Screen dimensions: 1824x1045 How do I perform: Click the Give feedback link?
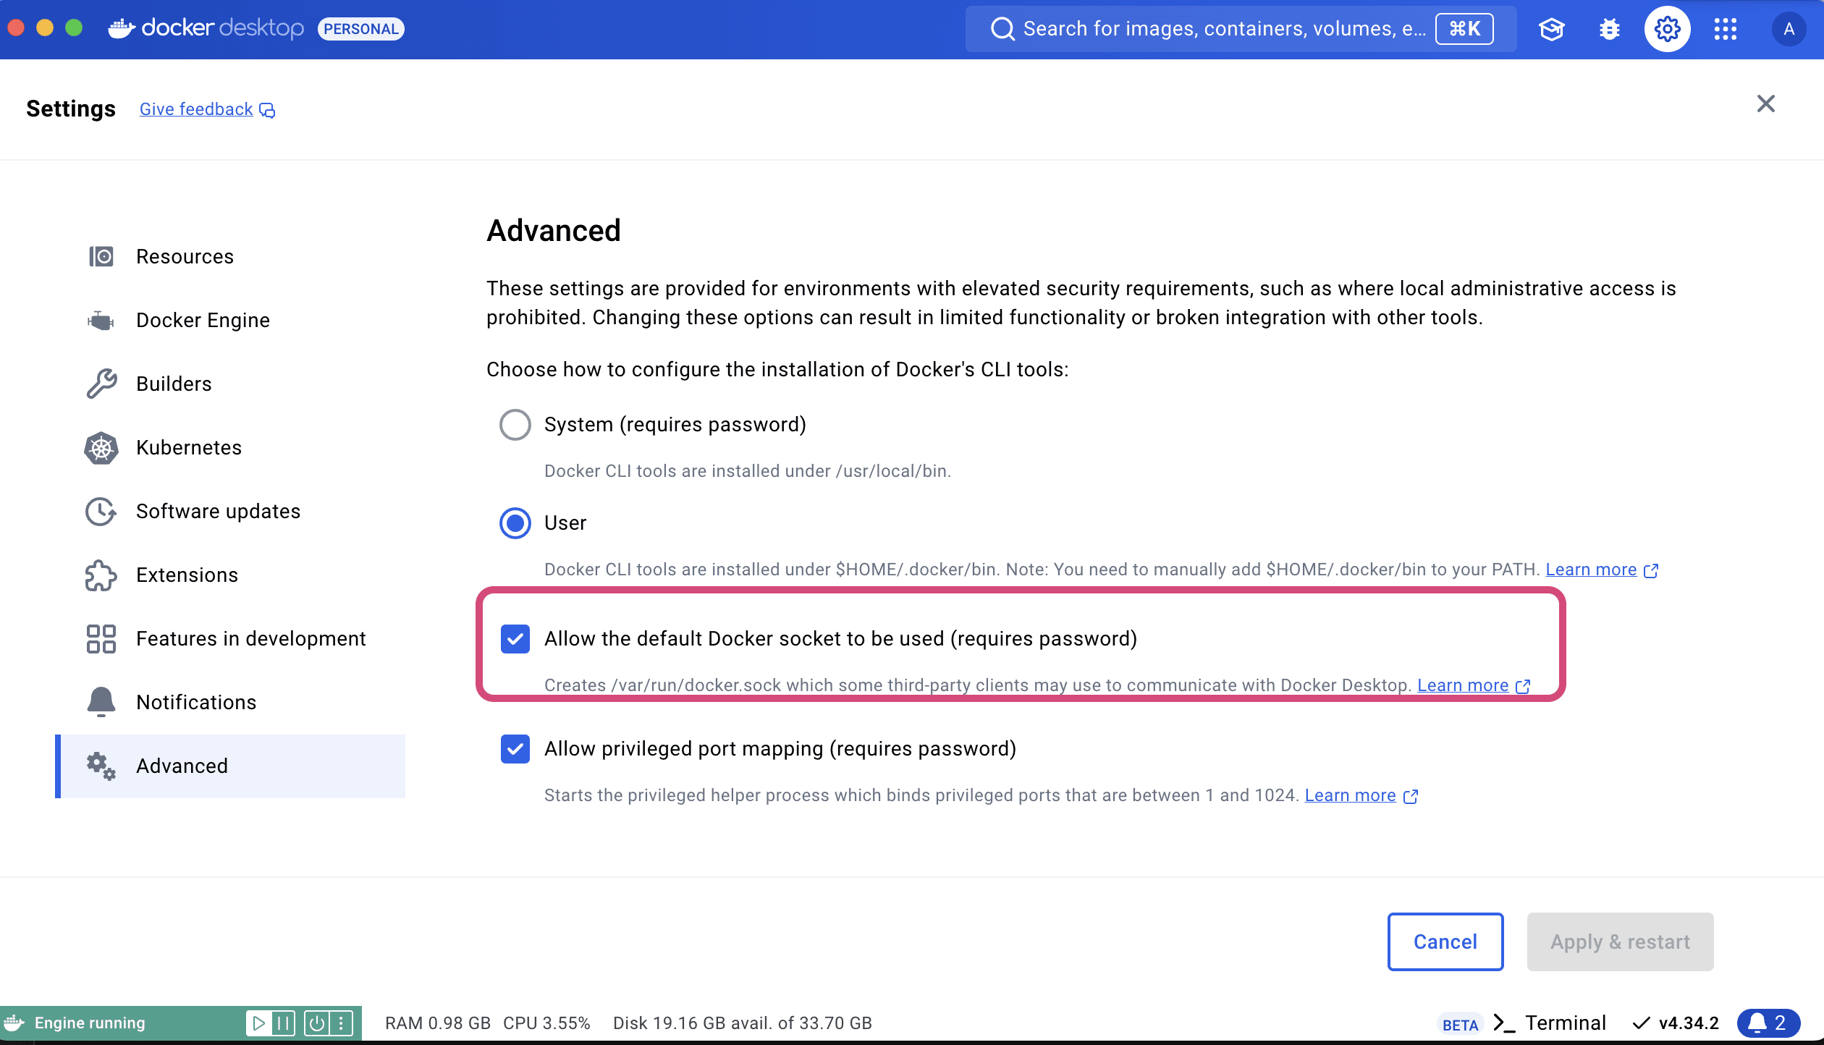[x=196, y=109]
